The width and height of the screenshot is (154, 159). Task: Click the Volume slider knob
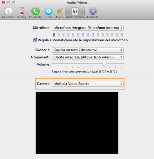tap(105, 64)
